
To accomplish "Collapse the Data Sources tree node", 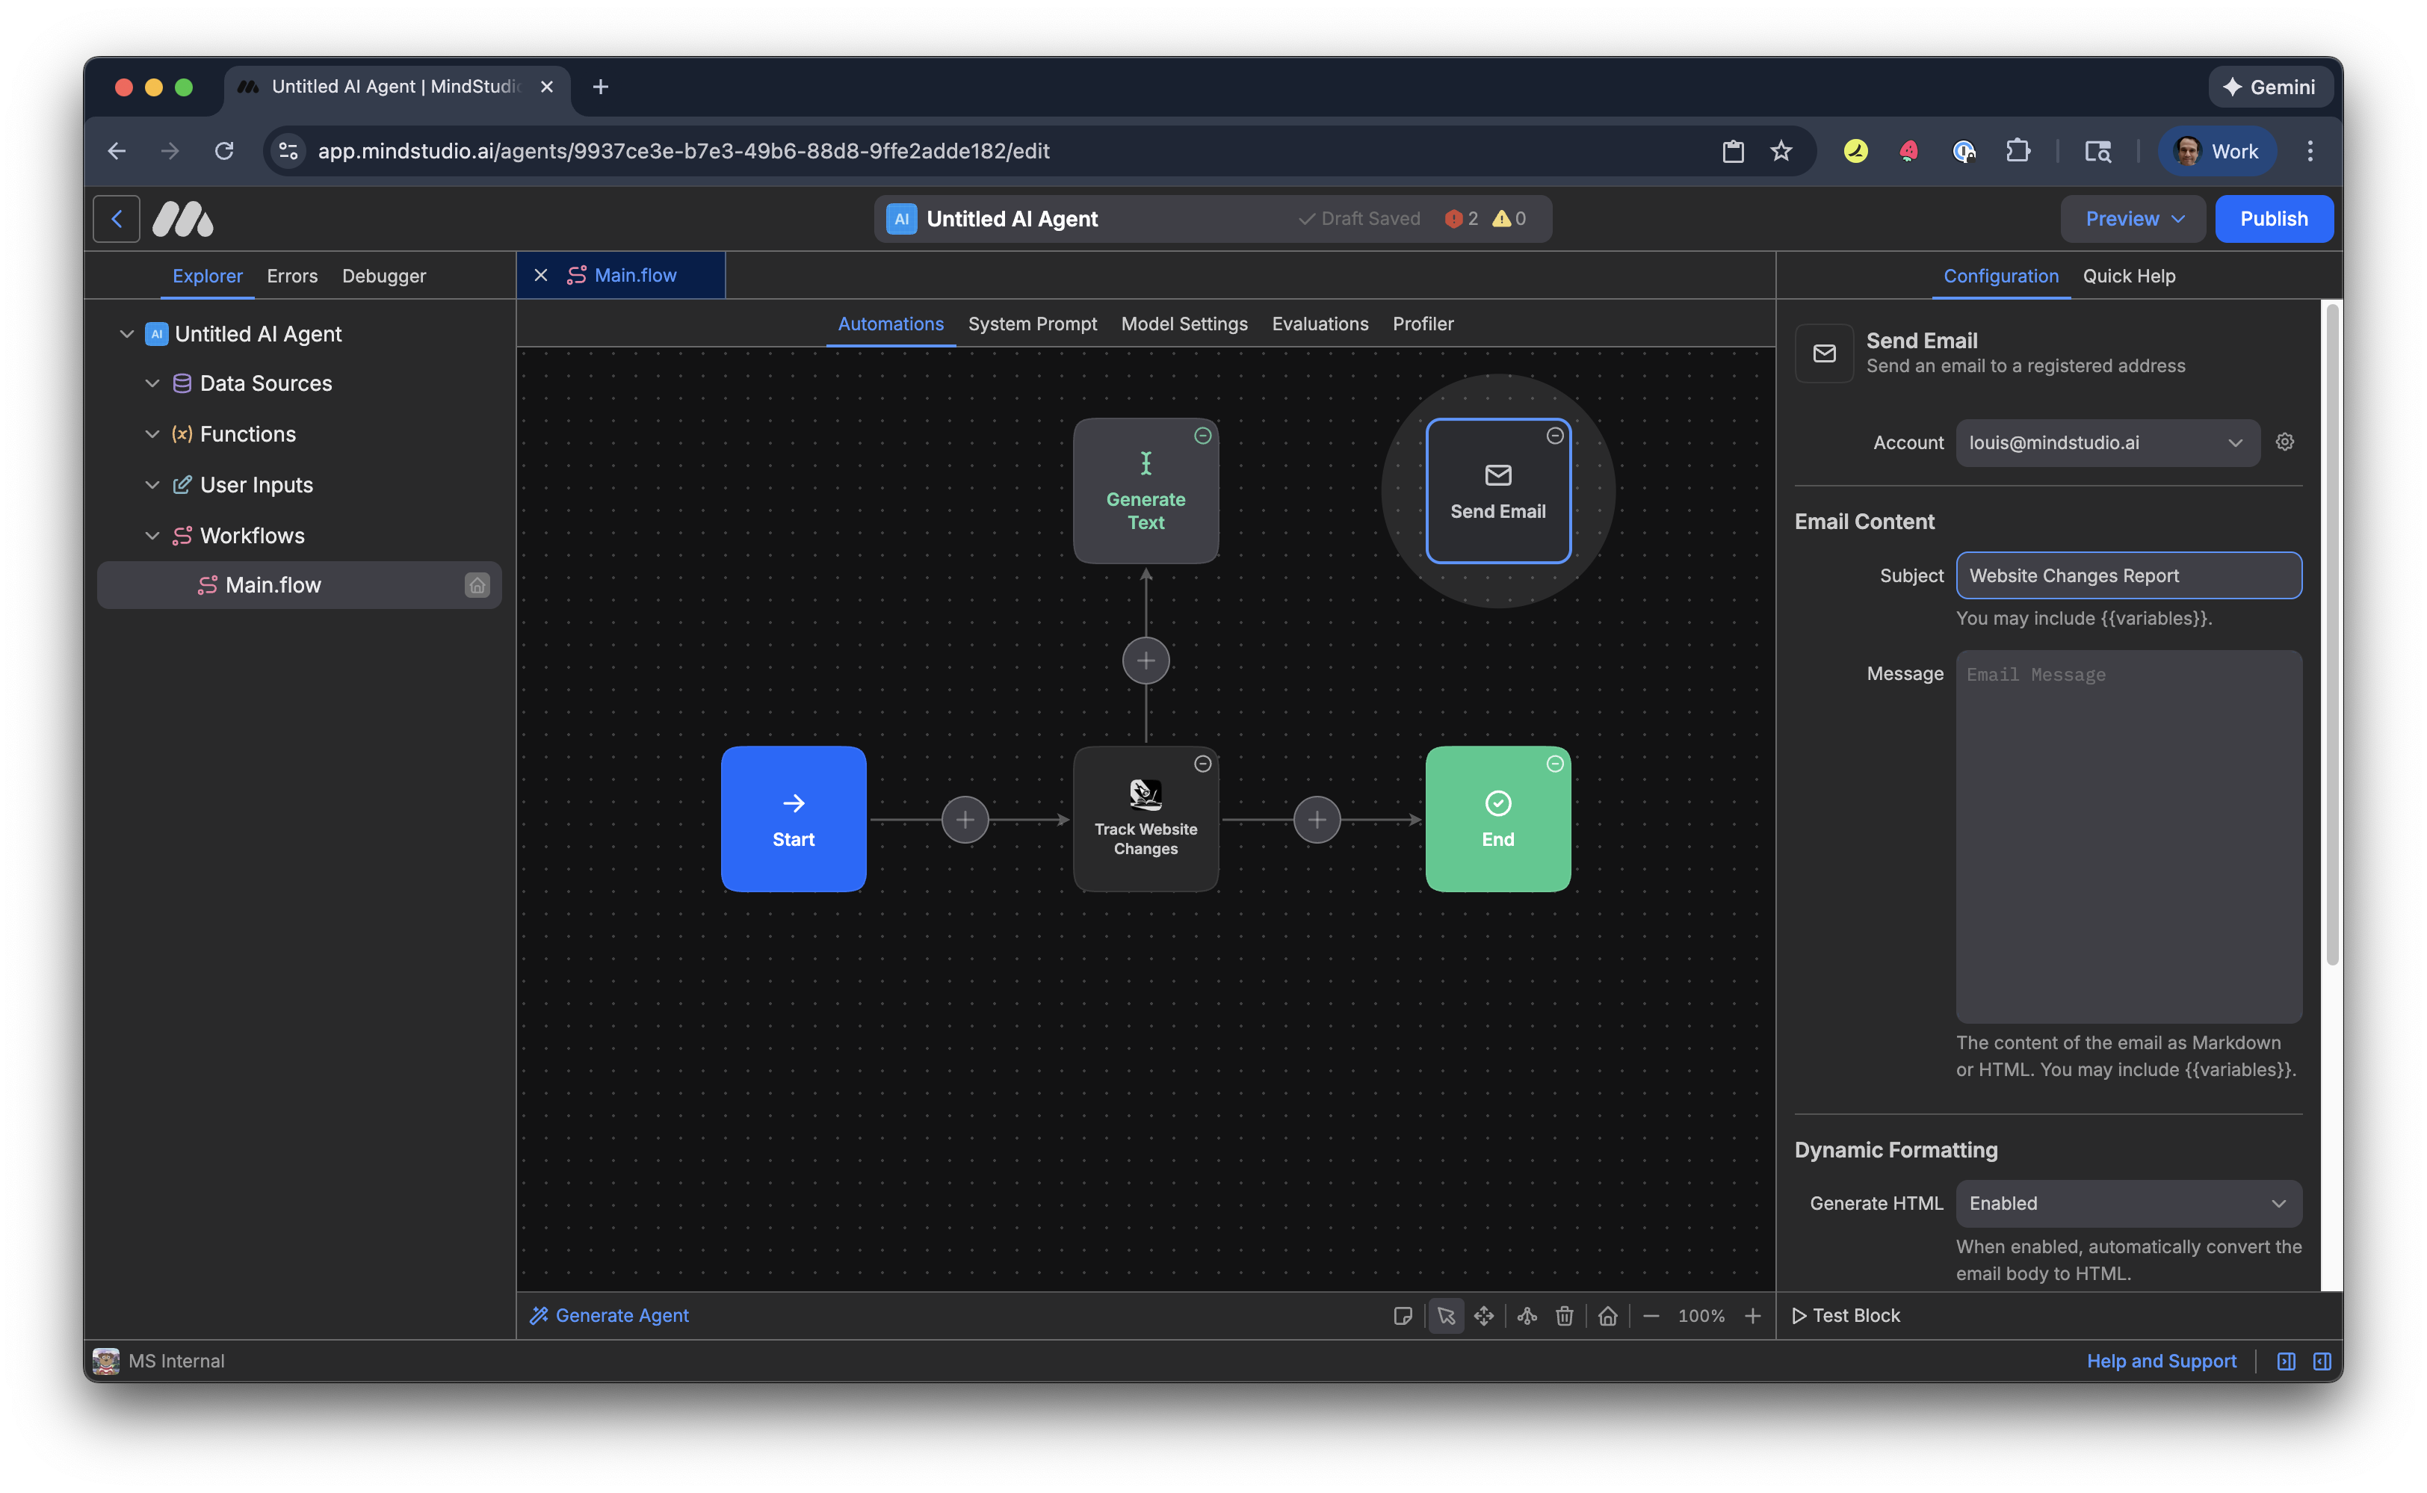I will click(152, 383).
